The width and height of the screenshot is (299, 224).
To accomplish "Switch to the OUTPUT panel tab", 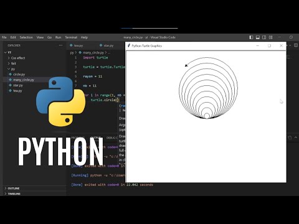I will coord(96,138).
